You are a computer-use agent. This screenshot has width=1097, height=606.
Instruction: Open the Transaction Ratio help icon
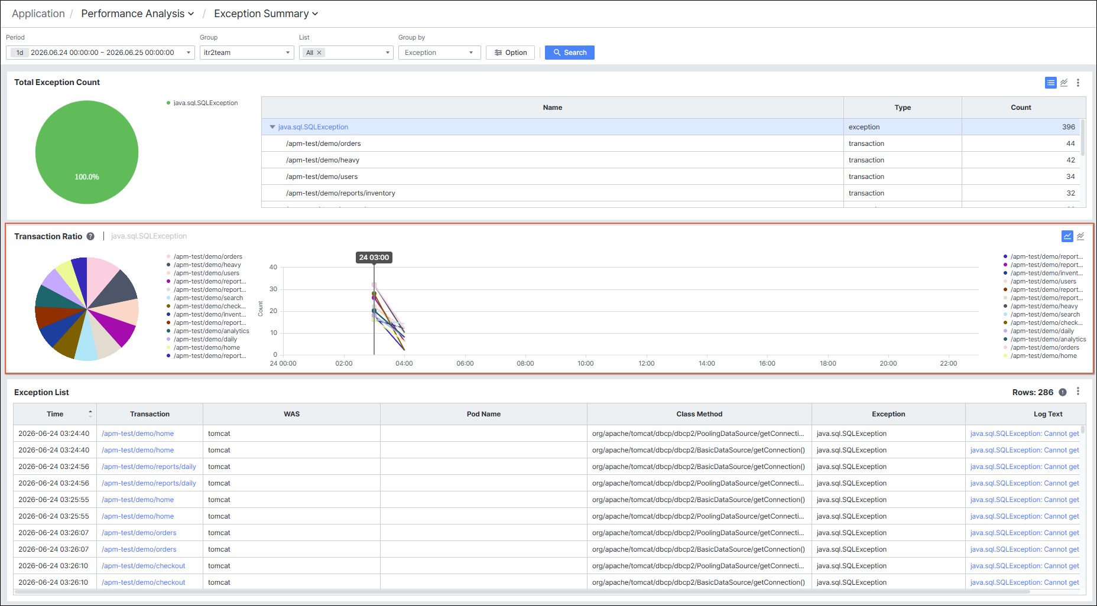pyautogui.click(x=90, y=236)
